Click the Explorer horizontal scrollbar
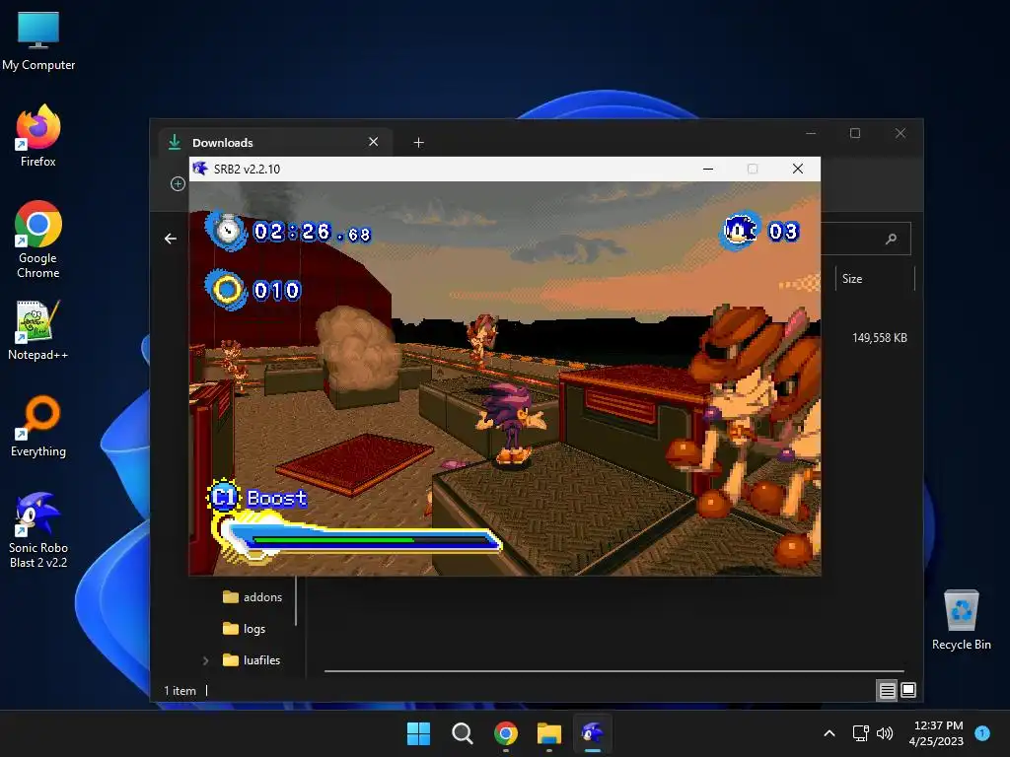Image resolution: width=1010 pixels, height=757 pixels. pos(613,670)
